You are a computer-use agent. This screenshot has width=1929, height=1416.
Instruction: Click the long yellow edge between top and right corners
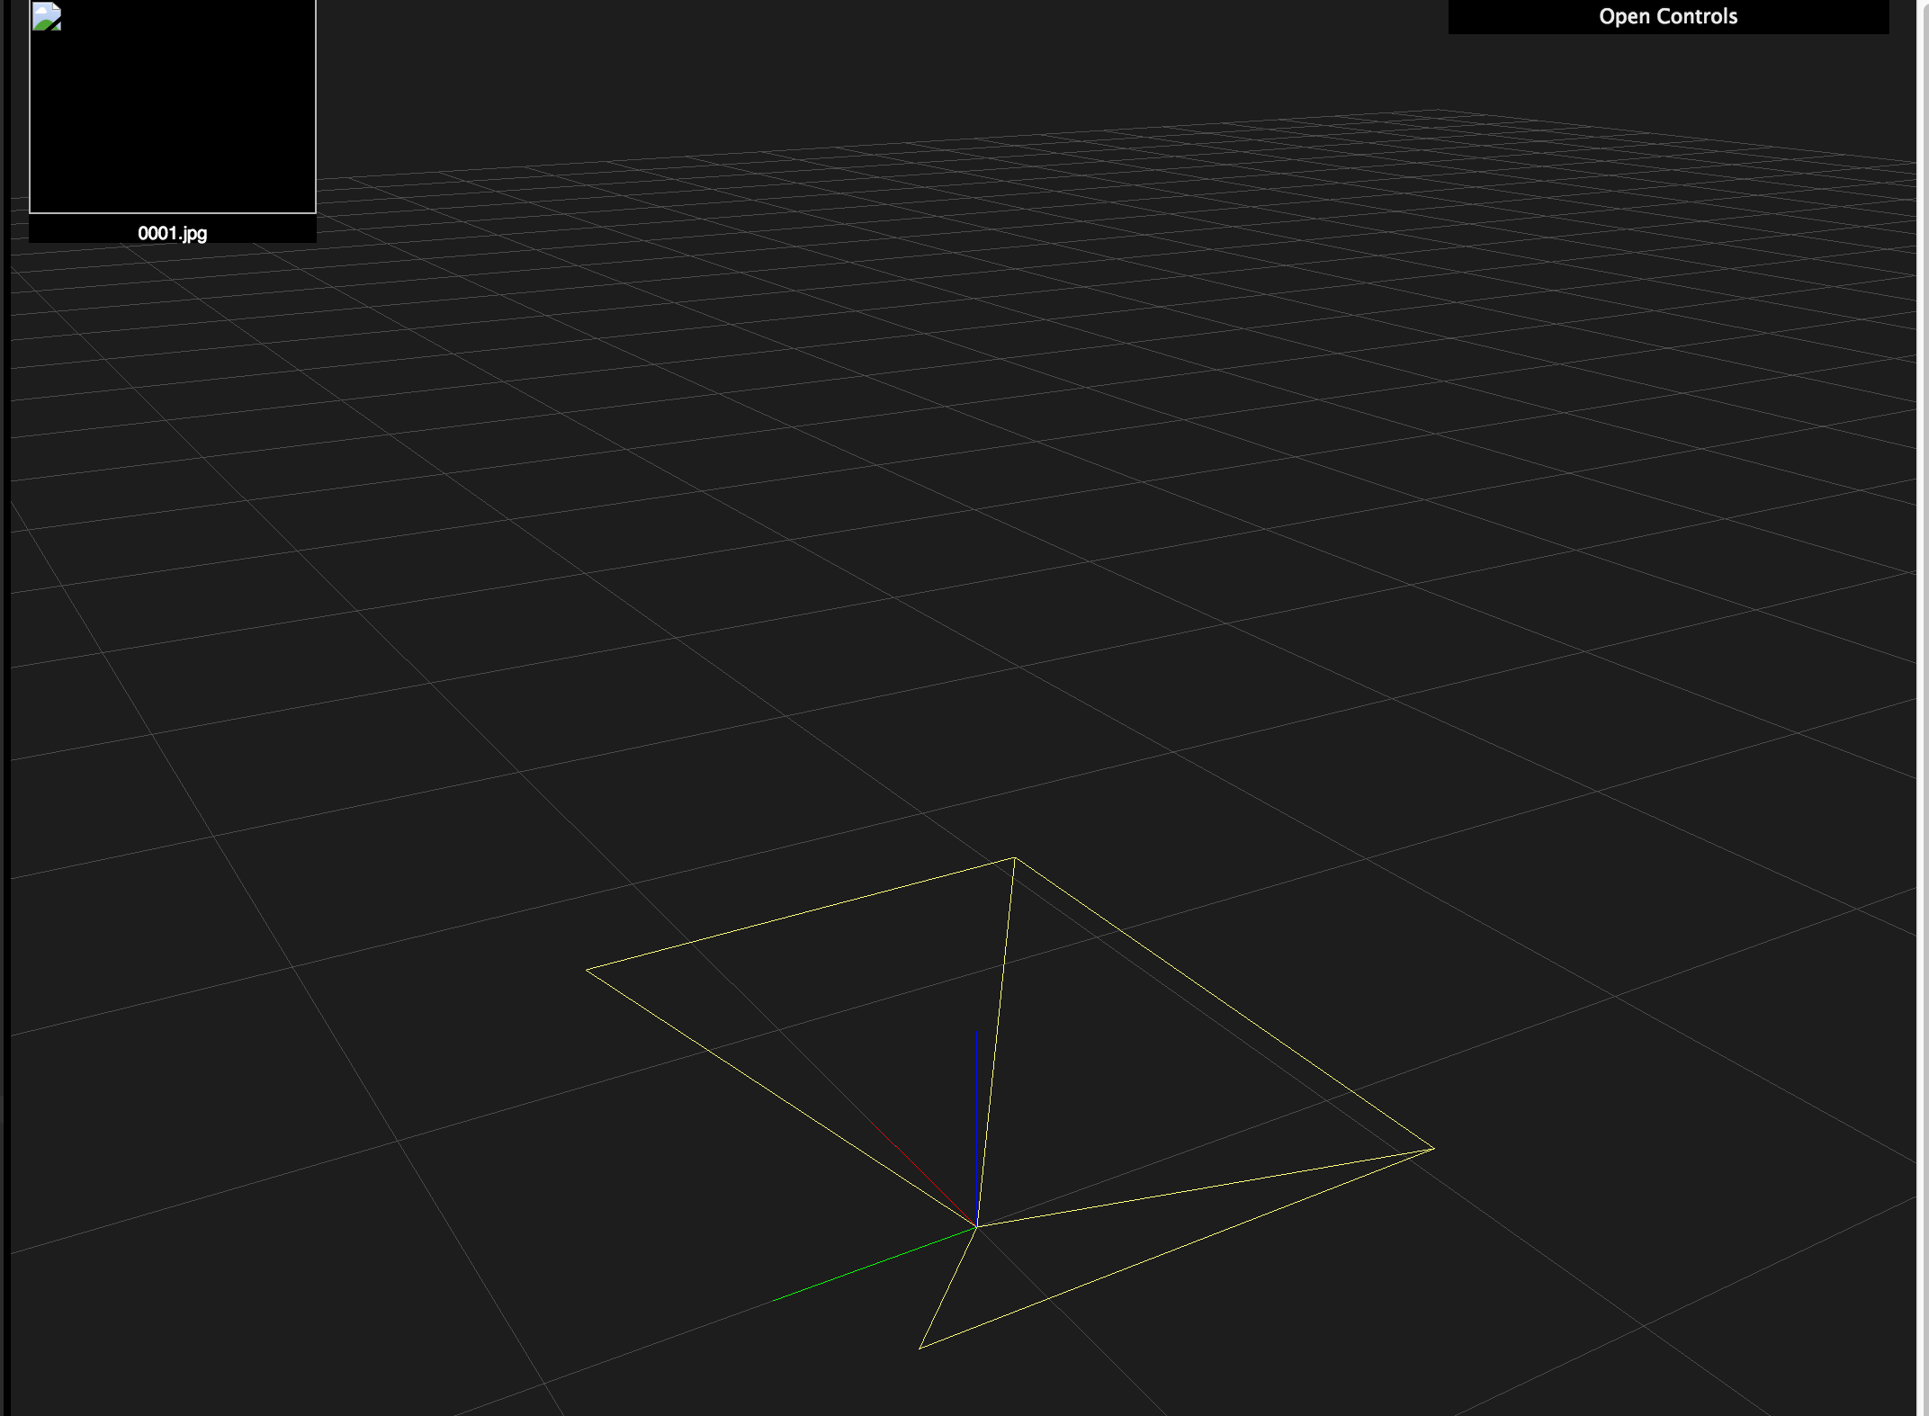tap(1224, 1003)
